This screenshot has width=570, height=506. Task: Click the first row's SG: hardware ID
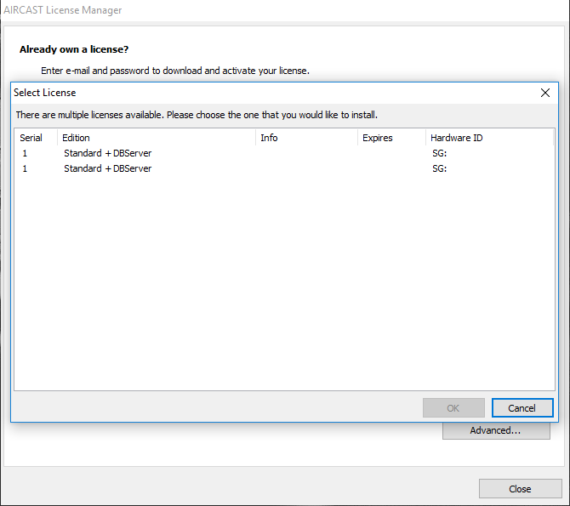pos(440,153)
